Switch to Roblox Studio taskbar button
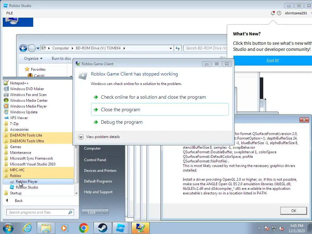312x234 pixels. (x=121, y=228)
